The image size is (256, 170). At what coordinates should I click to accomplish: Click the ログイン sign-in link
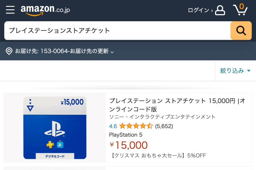tap(200, 10)
